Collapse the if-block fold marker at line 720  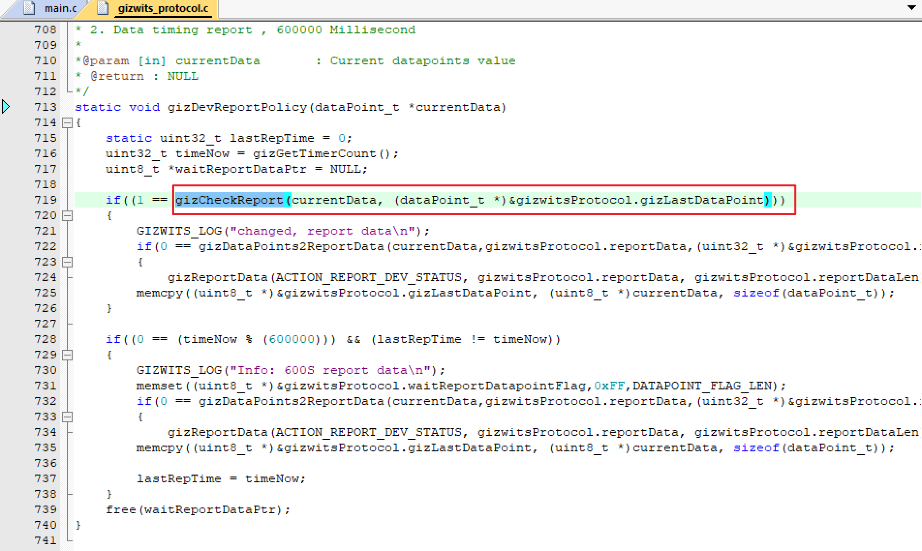[68, 216]
